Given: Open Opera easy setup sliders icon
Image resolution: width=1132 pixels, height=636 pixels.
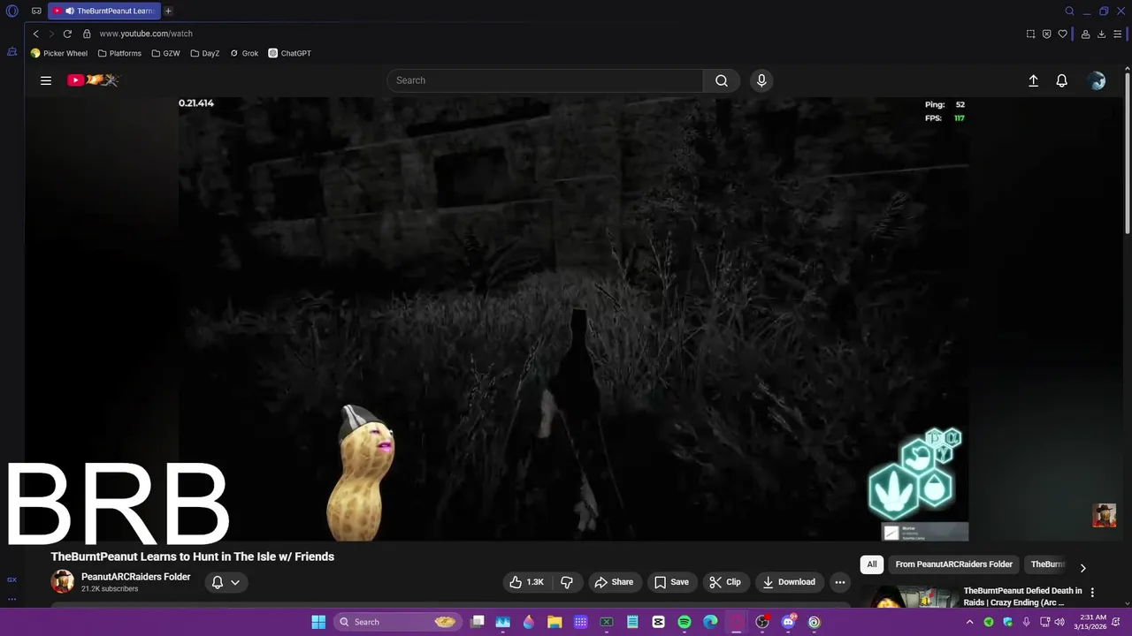Looking at the screenshot, I should 1118,34.
